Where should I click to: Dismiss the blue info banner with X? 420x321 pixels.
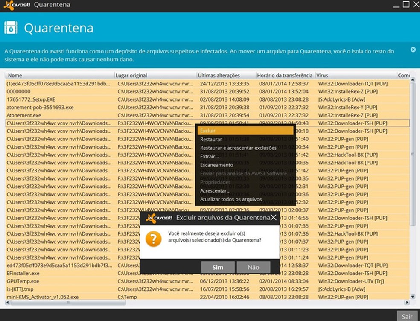tap(413, 50)
